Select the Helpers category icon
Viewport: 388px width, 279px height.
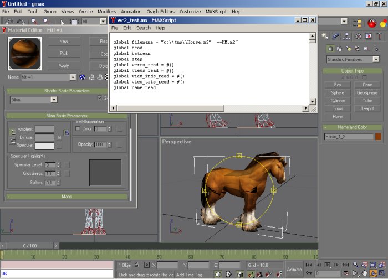(x=366, y=49)
